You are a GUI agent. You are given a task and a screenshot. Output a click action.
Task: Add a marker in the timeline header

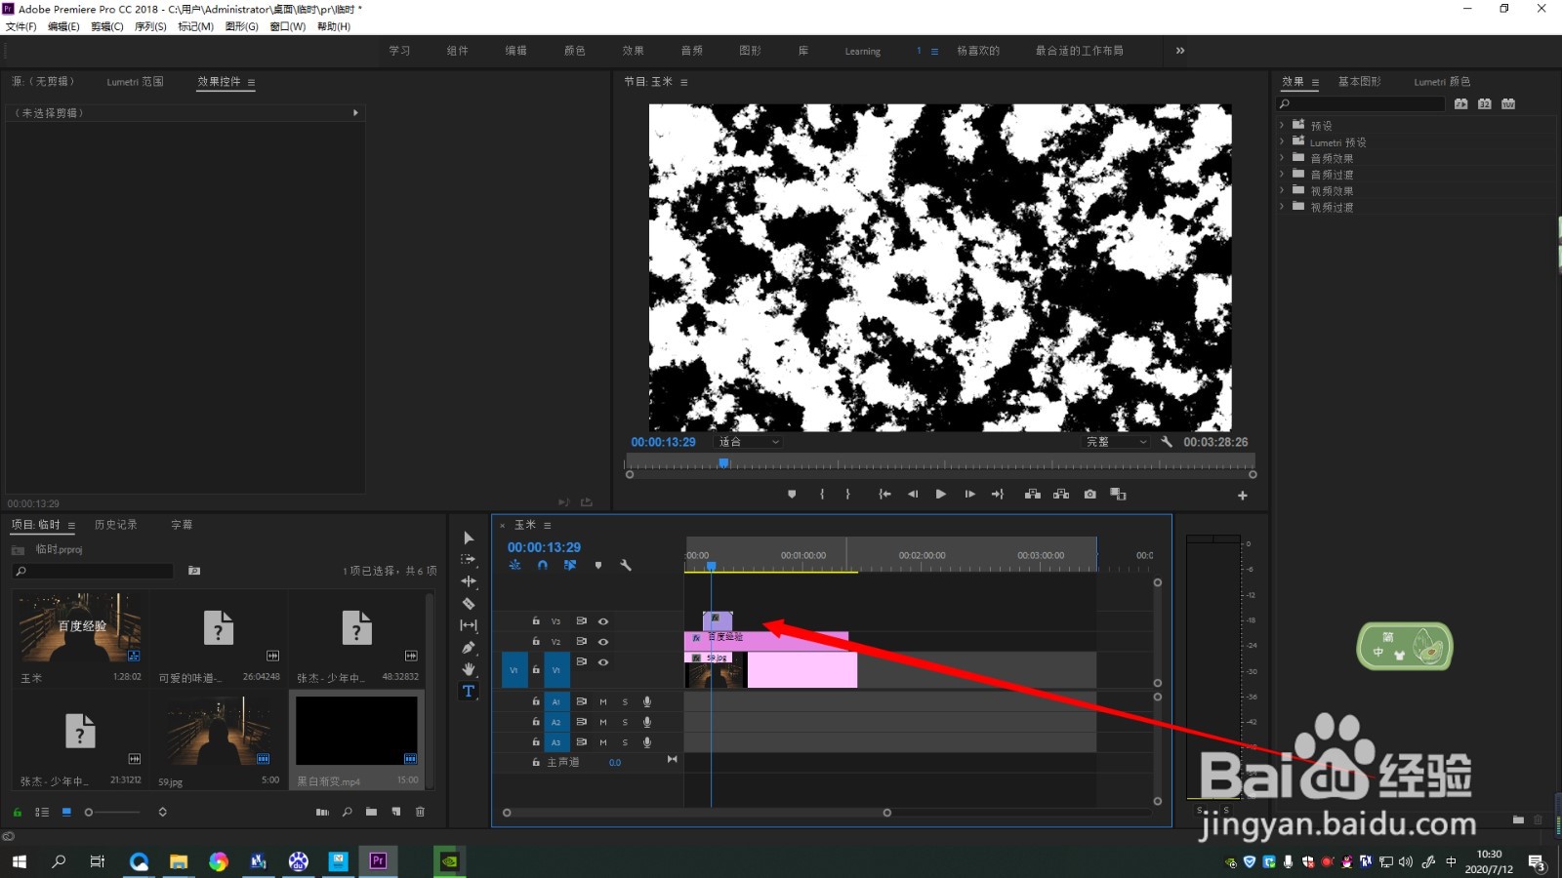tap(598, 565)
